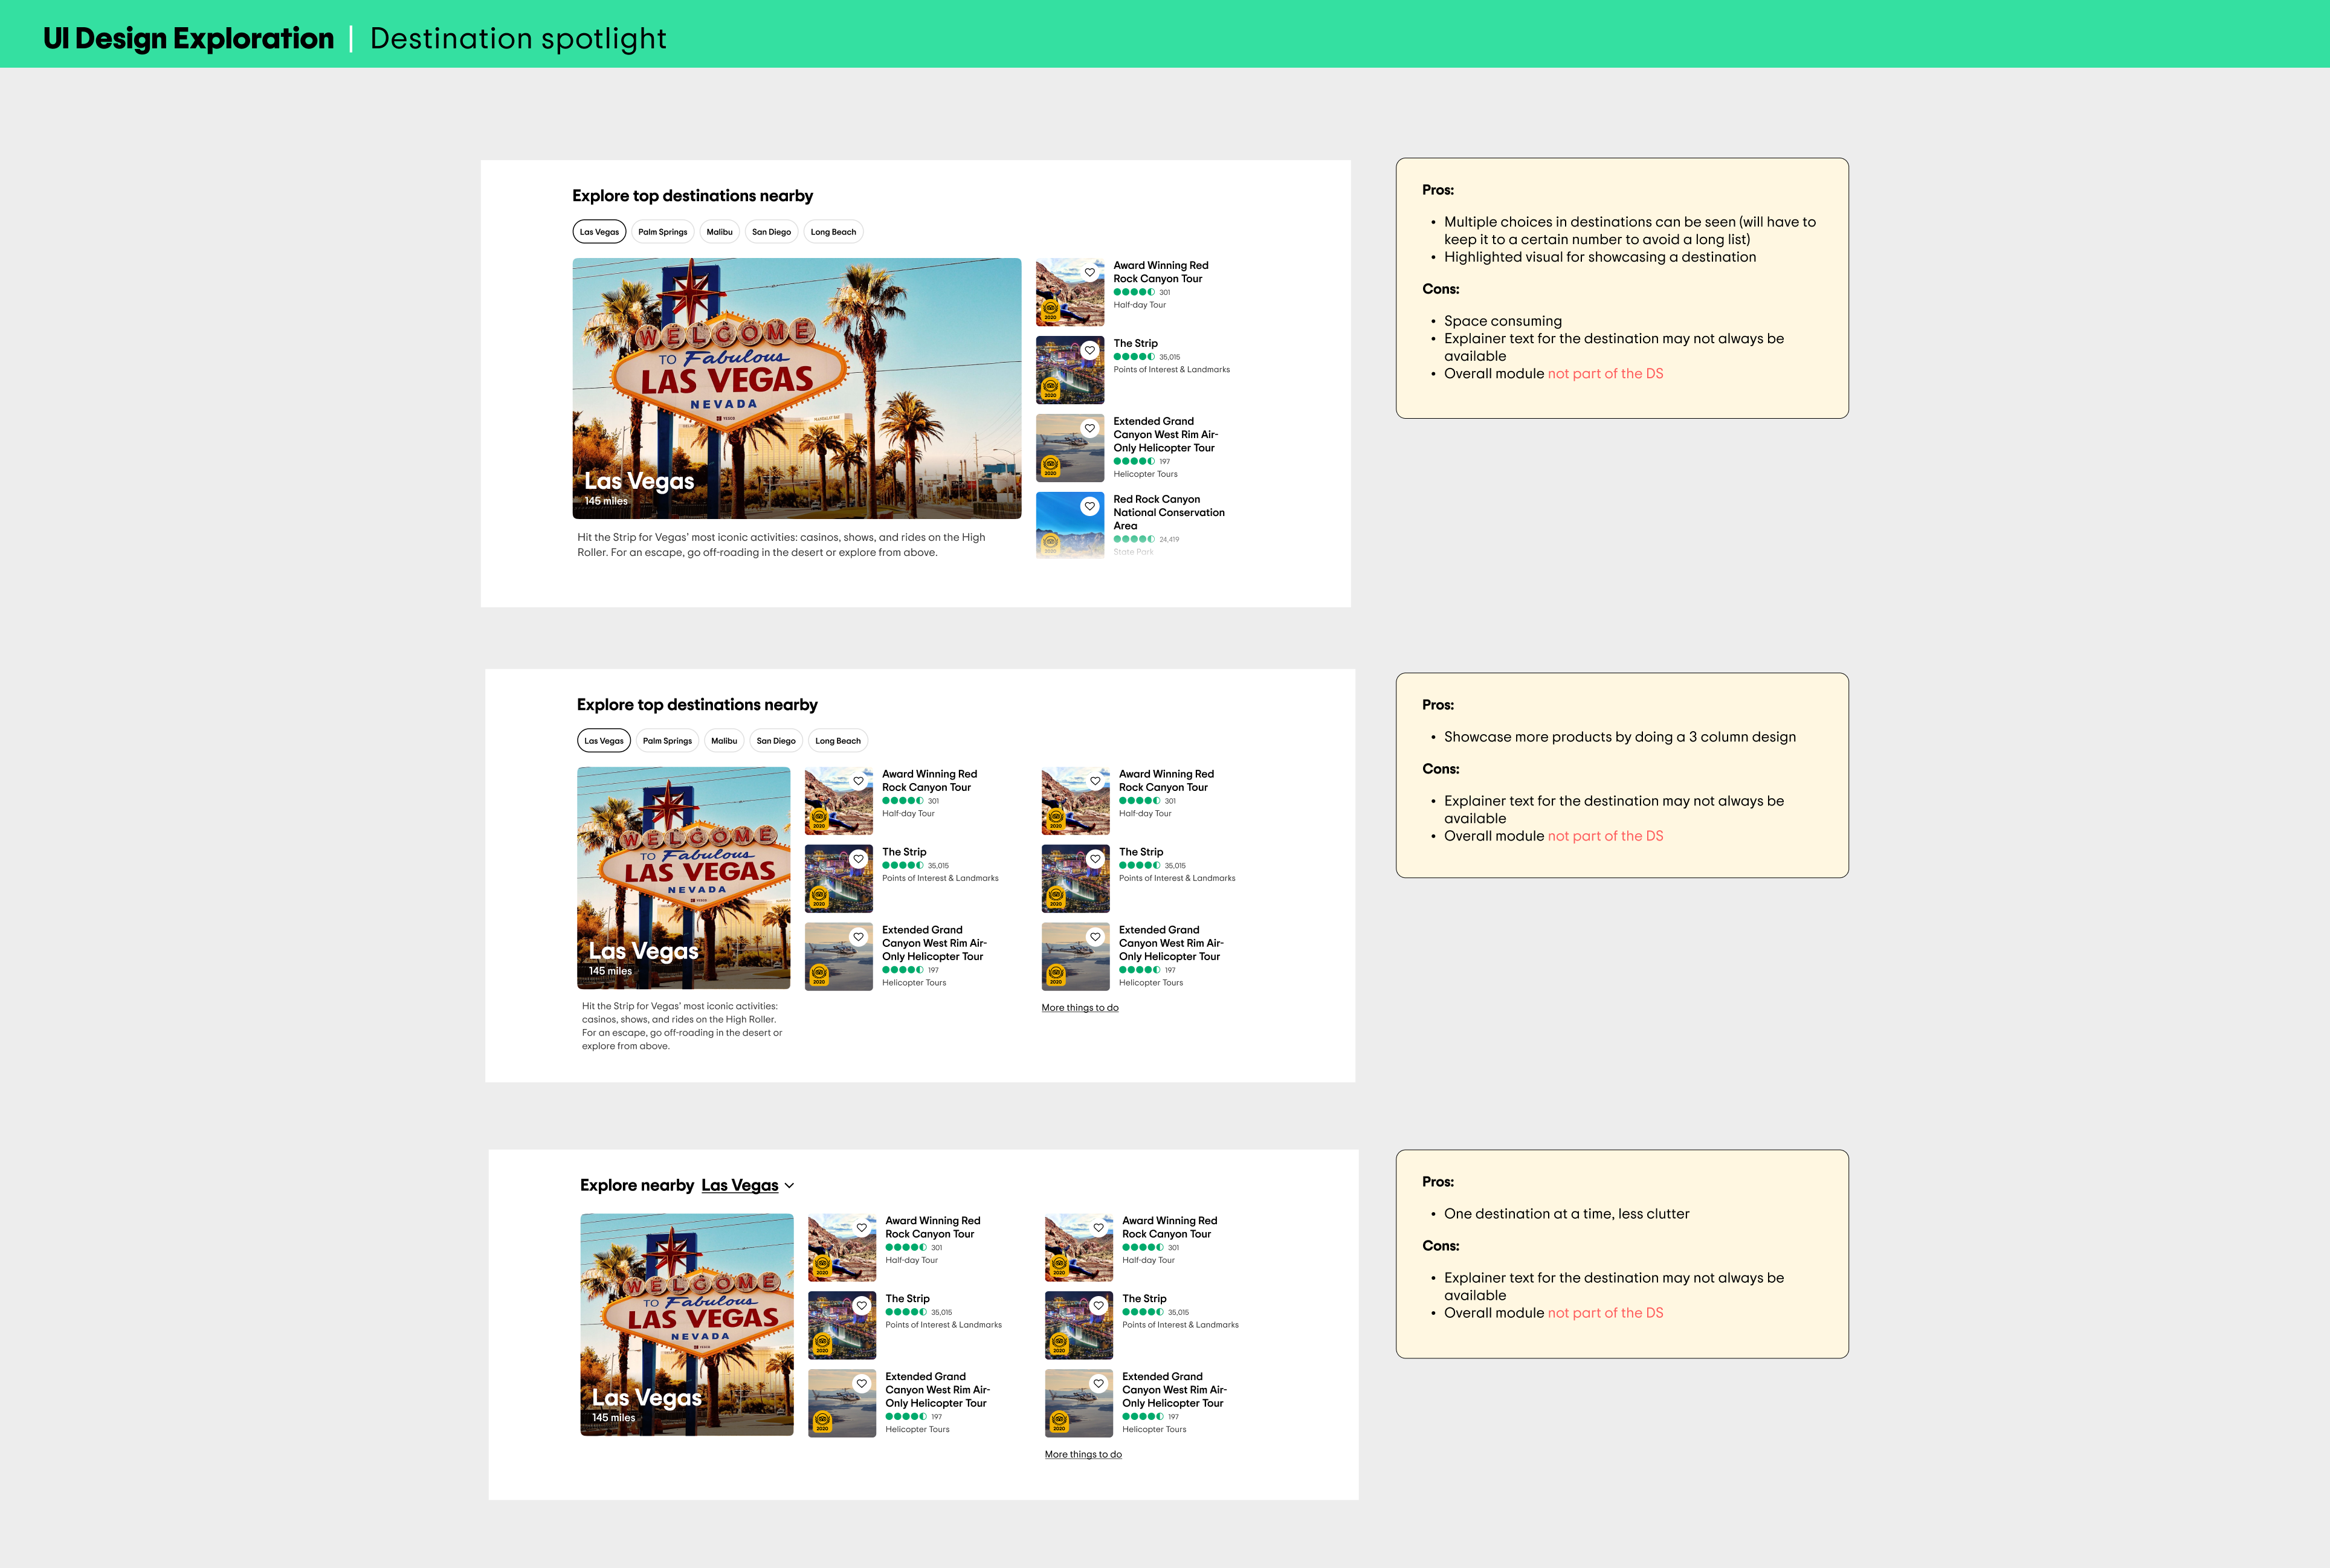The width and height of the screenshot is (2330, 1568).
Task: Select Las Vegas chip in top design
Action: (599, 232)
